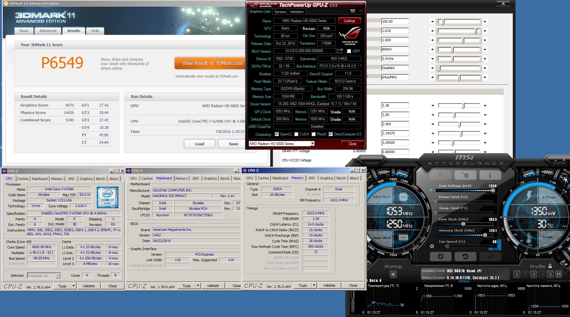Launch Kombustor with the Afterburner K button
This screenshot has height=317, width=570.
[440, 175]
